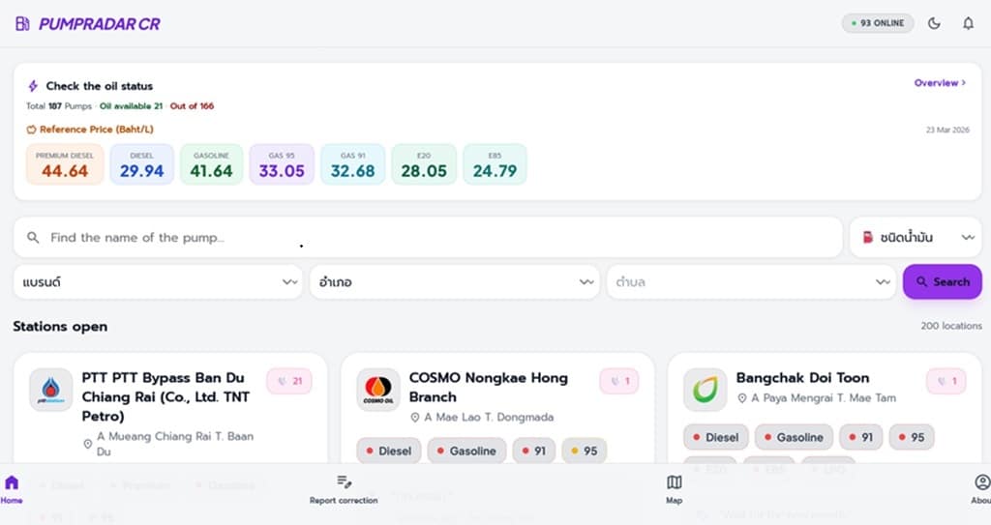Open the Bangchak Doi Toon station
This screenshot has width=991, height=525.
802,378
